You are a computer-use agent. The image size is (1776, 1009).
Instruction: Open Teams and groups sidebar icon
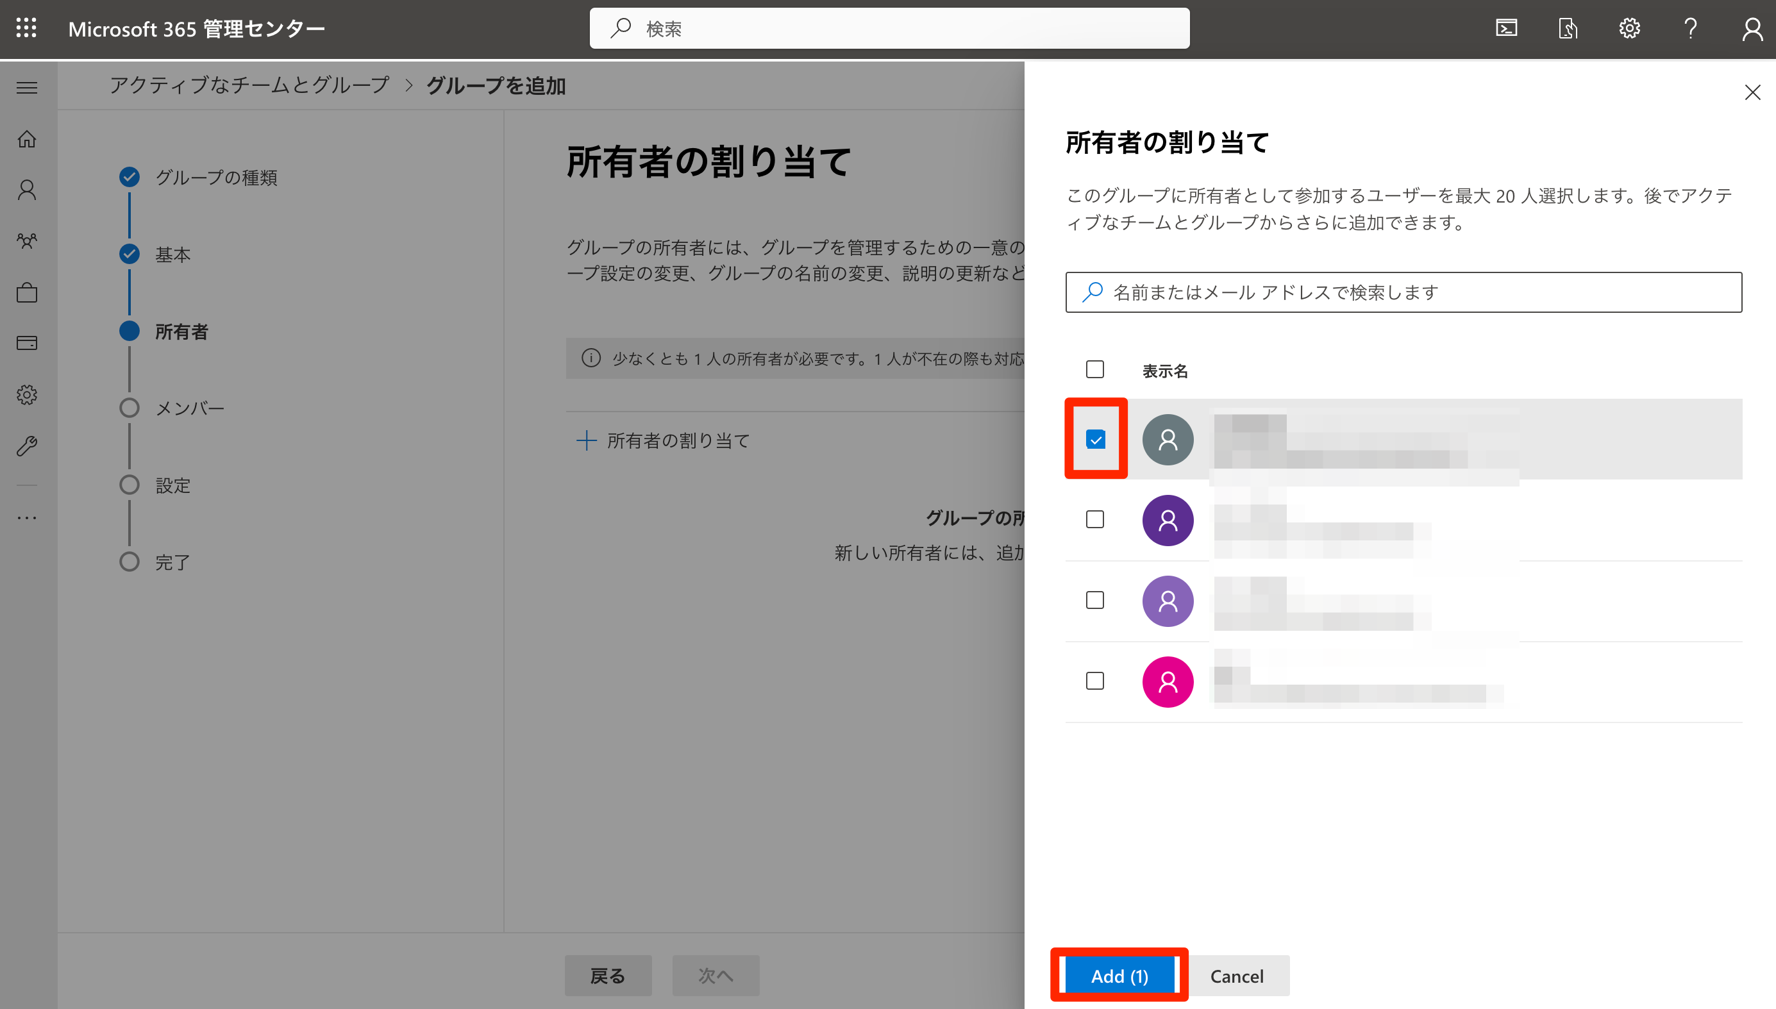coord(27,241)
